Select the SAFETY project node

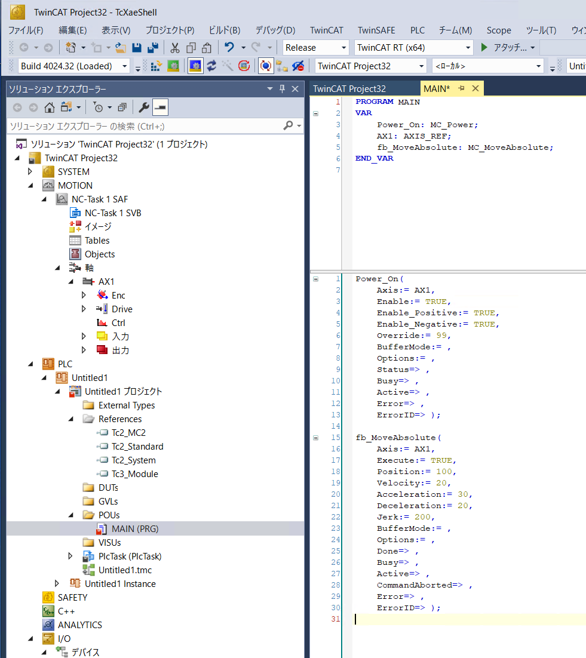(73, 597)
